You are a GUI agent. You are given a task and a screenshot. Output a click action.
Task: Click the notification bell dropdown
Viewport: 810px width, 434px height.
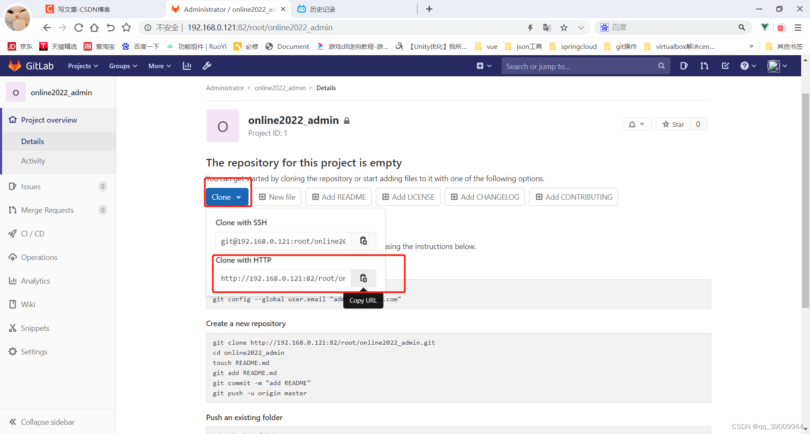pyautogui.click(x=637, y=124)
